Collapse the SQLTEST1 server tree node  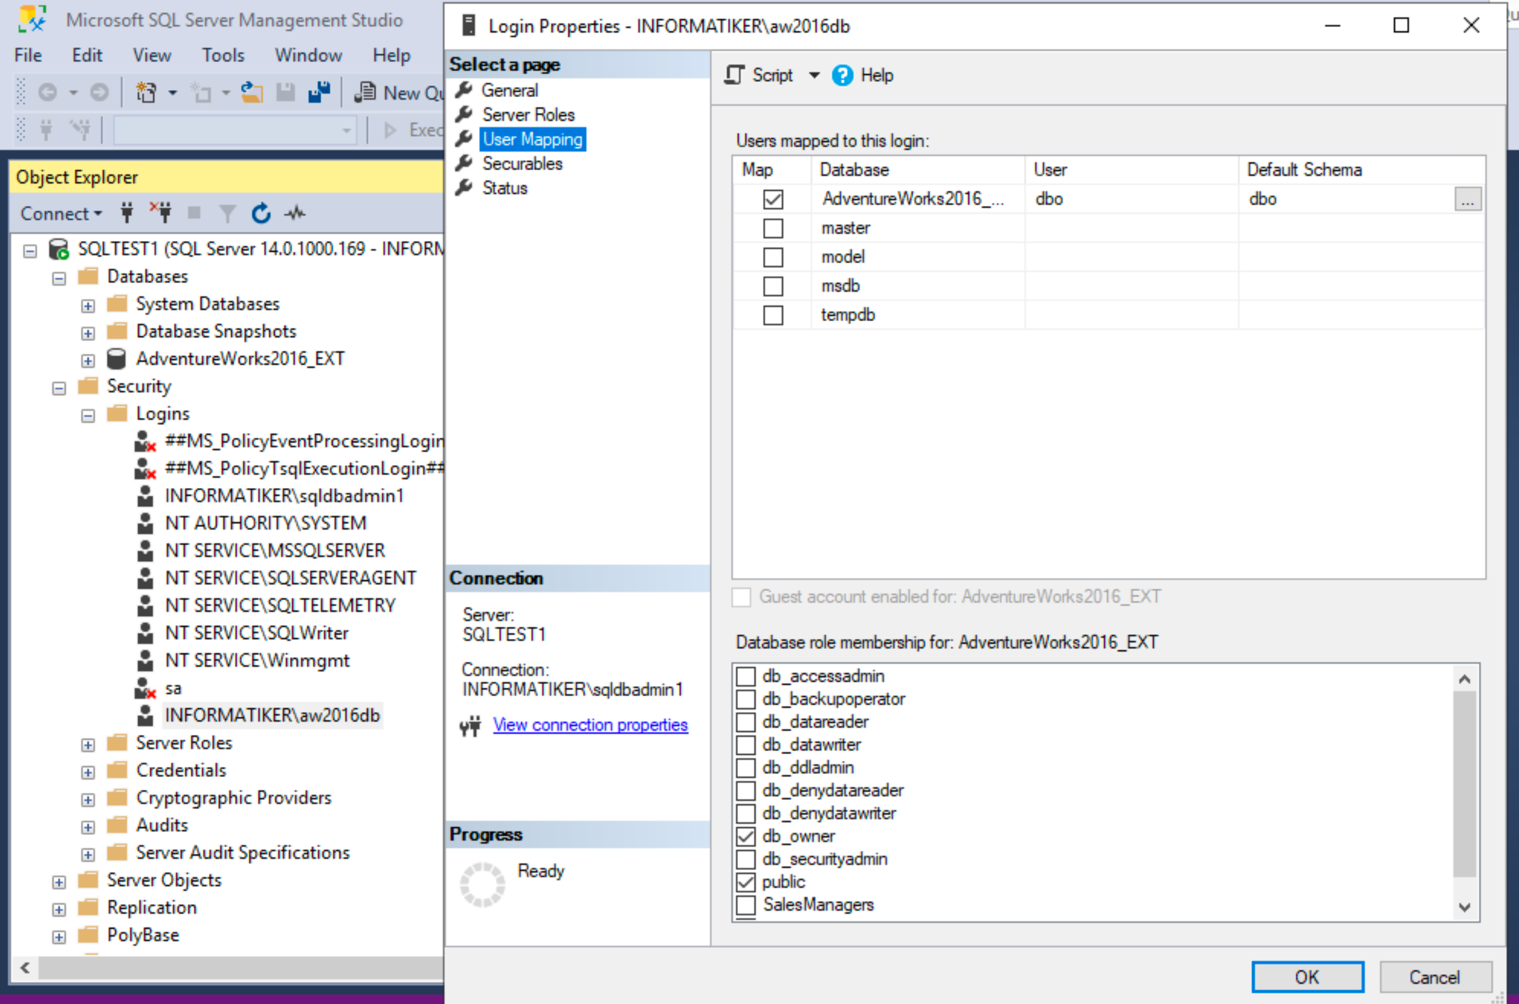coord(30,250)
